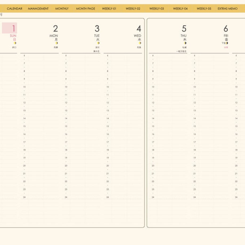
Task: Click the 16 hour mark in the rightmost column
Action: 236,134
